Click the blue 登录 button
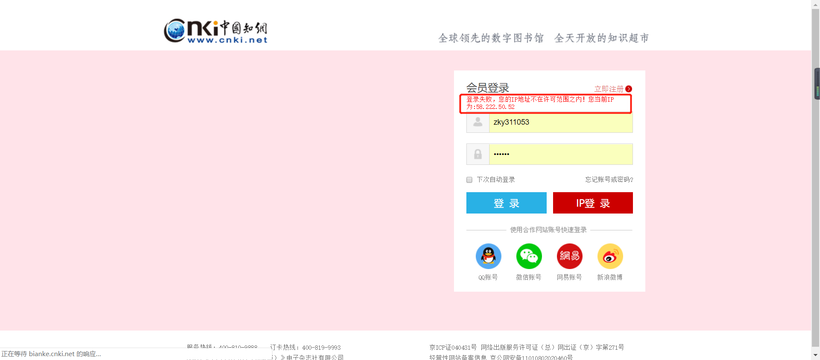This screenshot has width=820, height=360. (x=507, y=203)
